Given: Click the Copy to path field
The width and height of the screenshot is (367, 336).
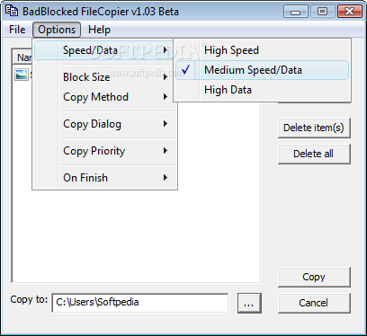Looking at the screenshot, I should click(x=140, y=303).
